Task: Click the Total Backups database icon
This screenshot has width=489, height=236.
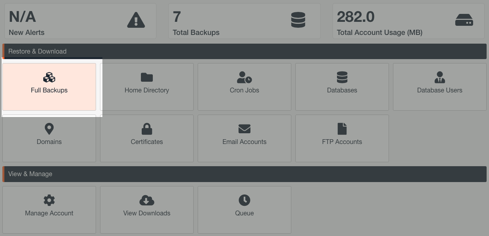Action: tap(298, 20)
